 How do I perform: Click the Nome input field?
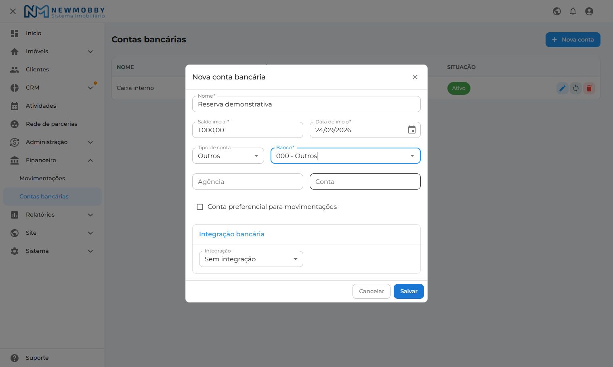point(306,104)
